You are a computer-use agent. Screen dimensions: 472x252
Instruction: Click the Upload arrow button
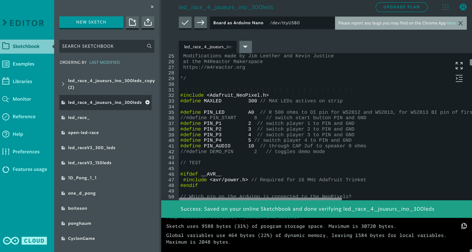(201, 23)
